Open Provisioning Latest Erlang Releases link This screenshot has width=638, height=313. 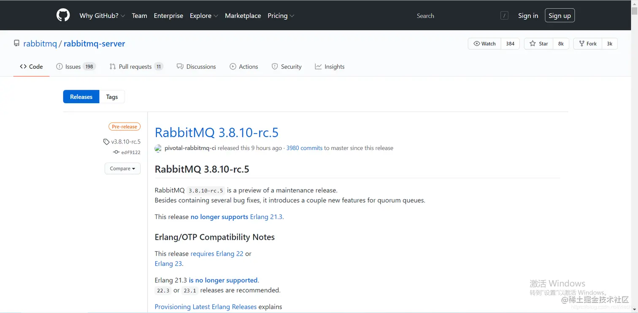[x=205, y=307]
